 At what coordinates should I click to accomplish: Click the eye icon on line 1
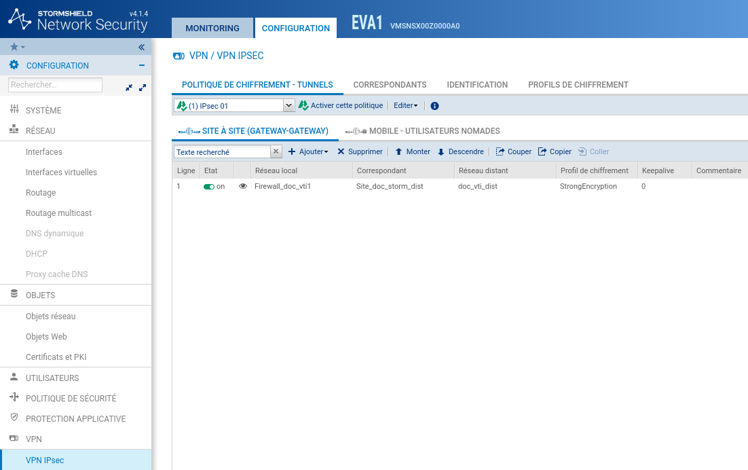click(x=243, y=186)
